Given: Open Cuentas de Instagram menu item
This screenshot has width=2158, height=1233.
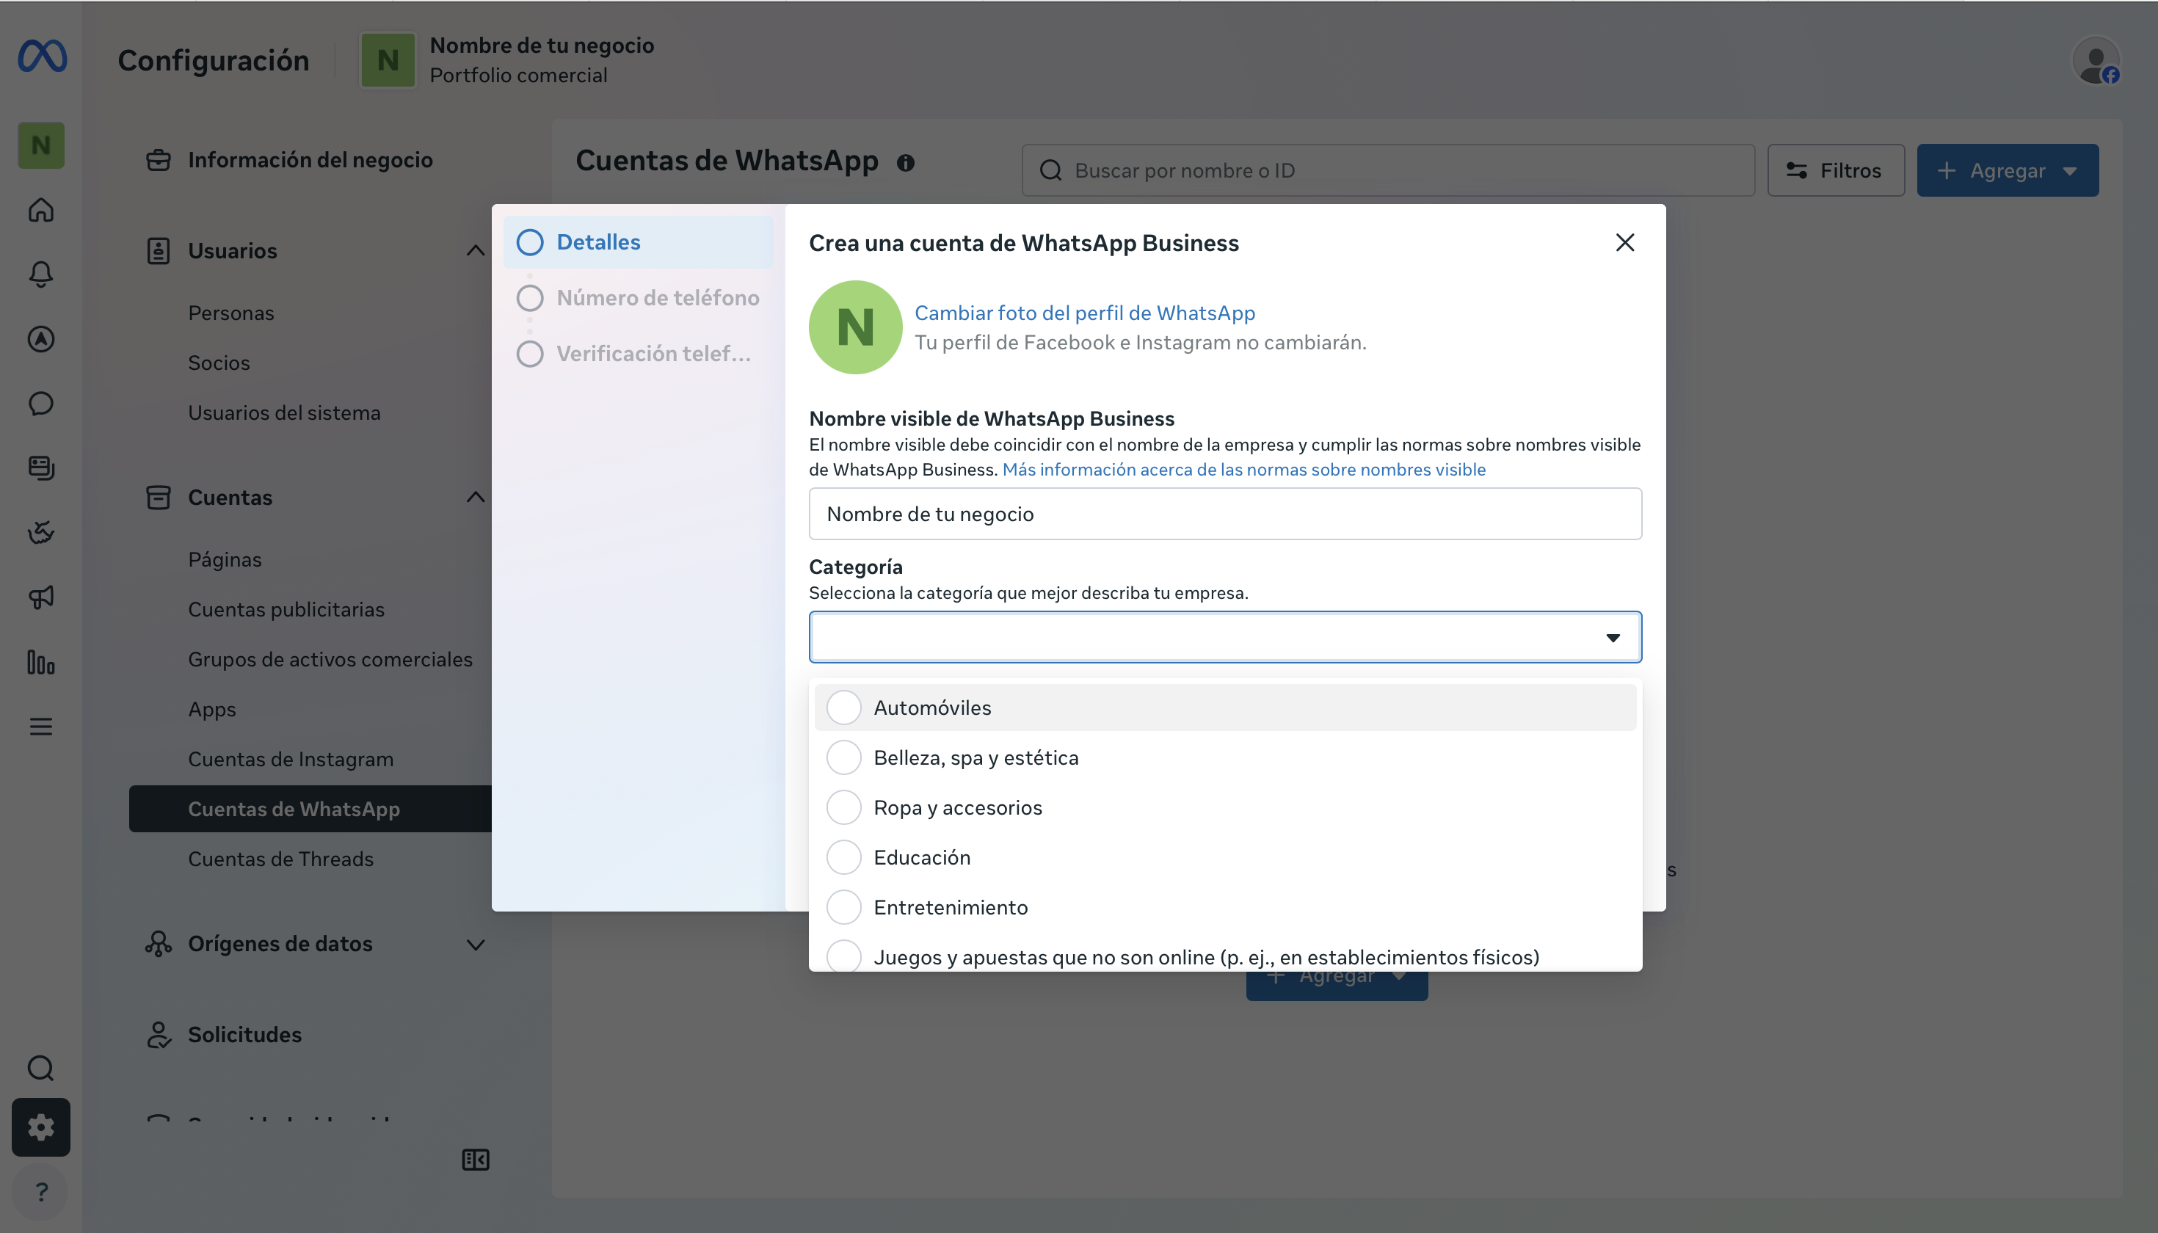Looking at the screenshot, I should [x=291, y=759].
